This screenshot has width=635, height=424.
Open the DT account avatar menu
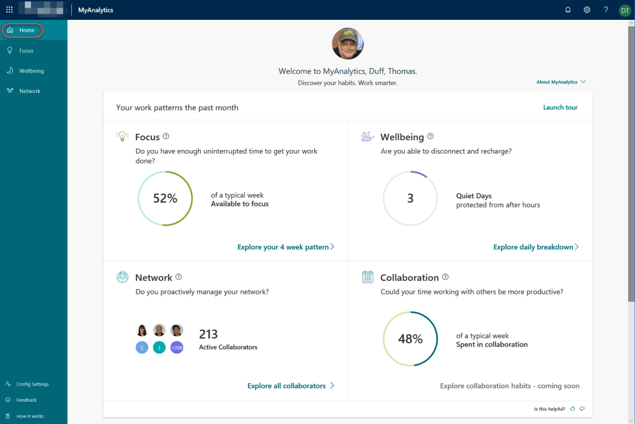(624, 10)
